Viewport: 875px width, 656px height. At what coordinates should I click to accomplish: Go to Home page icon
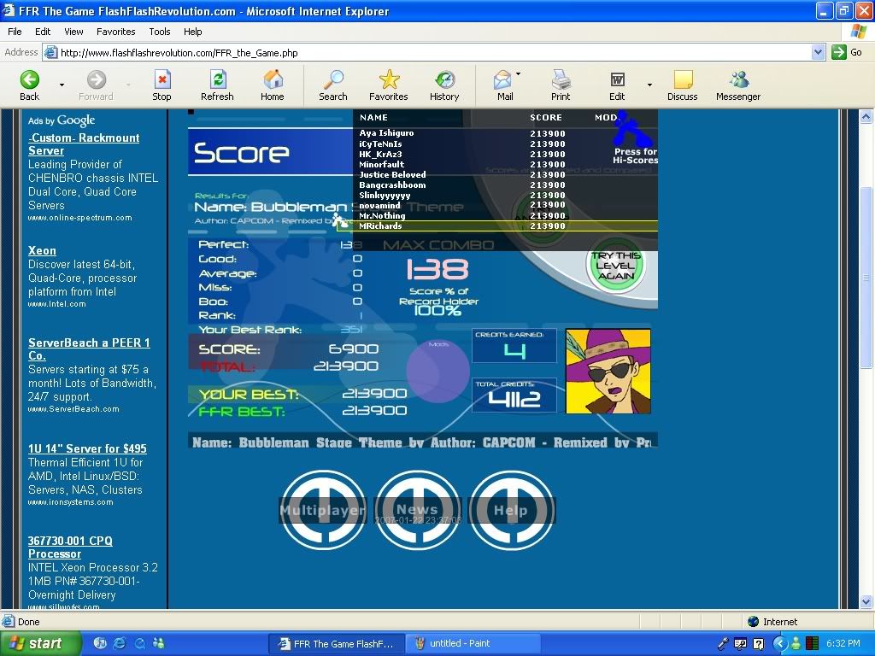pos(273,80)
